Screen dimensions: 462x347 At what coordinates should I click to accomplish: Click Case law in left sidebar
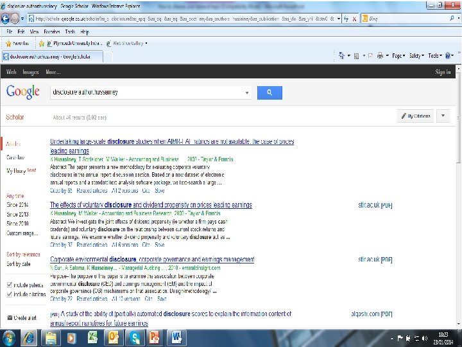15,157
